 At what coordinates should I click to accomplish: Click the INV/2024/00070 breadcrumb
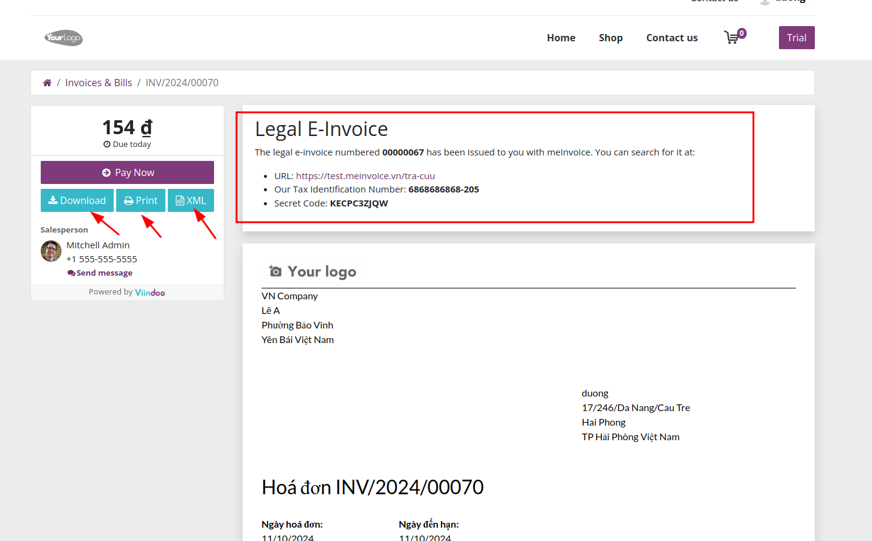182,82
